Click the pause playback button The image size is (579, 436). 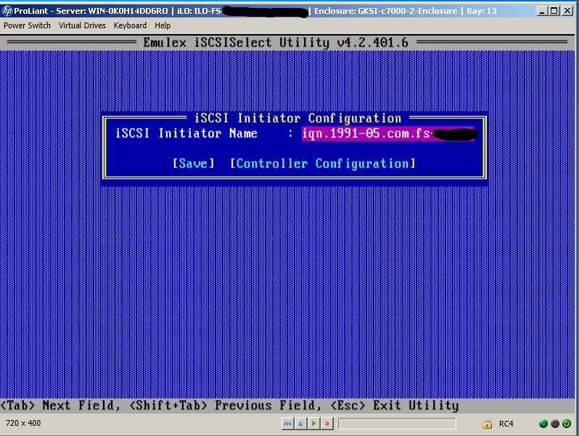300,424
